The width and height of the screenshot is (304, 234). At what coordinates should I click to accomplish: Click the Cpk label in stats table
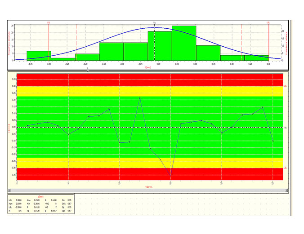pyautogui.click(x=63, y=211)
